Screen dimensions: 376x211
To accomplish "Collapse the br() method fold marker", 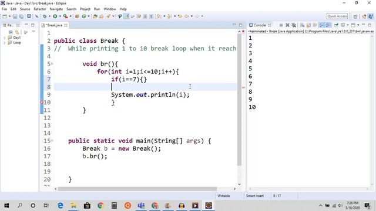I will pyautogui.click(x=52, y=64).
